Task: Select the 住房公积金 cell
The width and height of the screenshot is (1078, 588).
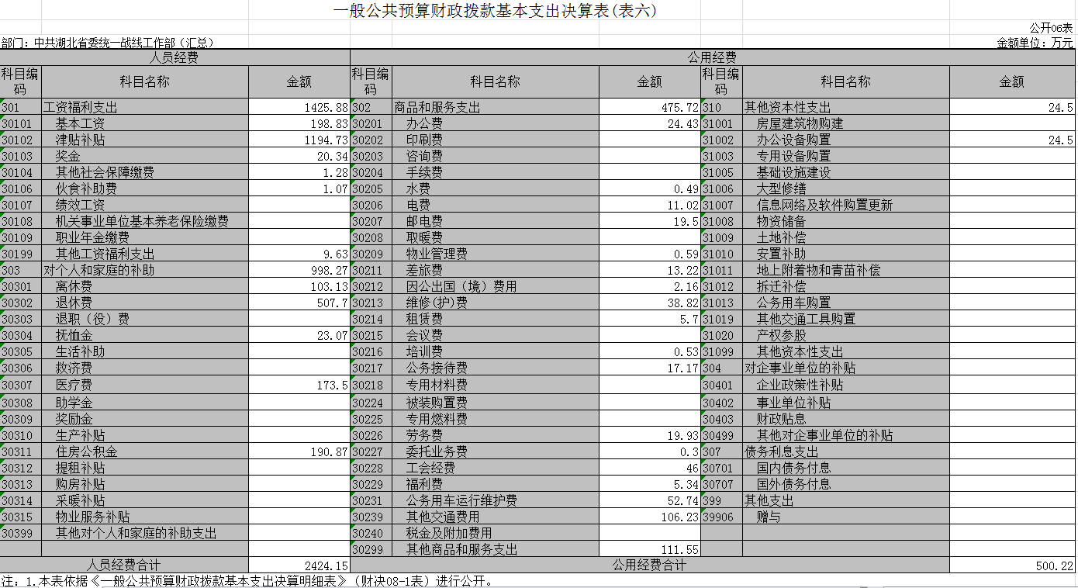Action: tap(145, 451)
